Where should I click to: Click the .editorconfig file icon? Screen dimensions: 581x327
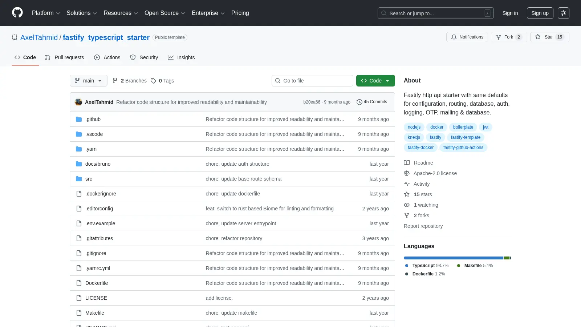79,209
